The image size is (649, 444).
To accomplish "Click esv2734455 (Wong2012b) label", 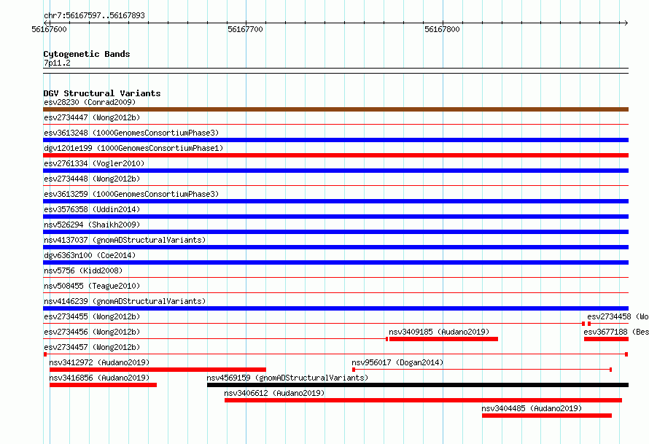I will coord(92,316).
